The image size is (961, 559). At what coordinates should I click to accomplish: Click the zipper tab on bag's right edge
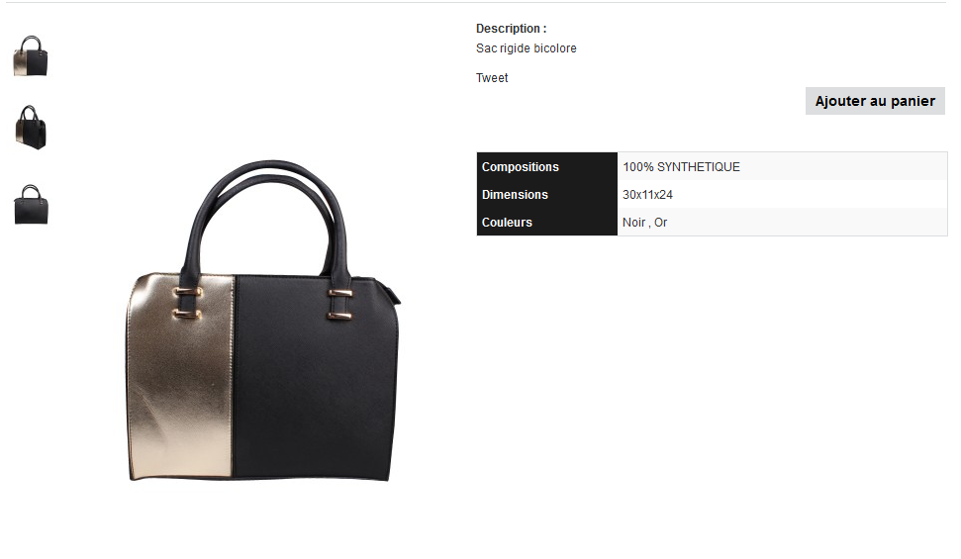394,294
